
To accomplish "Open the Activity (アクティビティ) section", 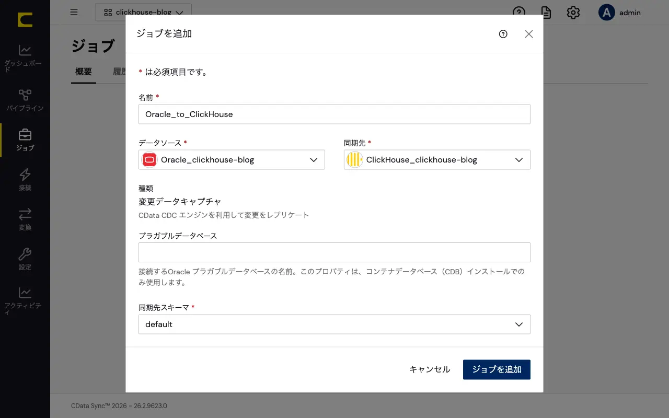I will [x=25, y=301].
